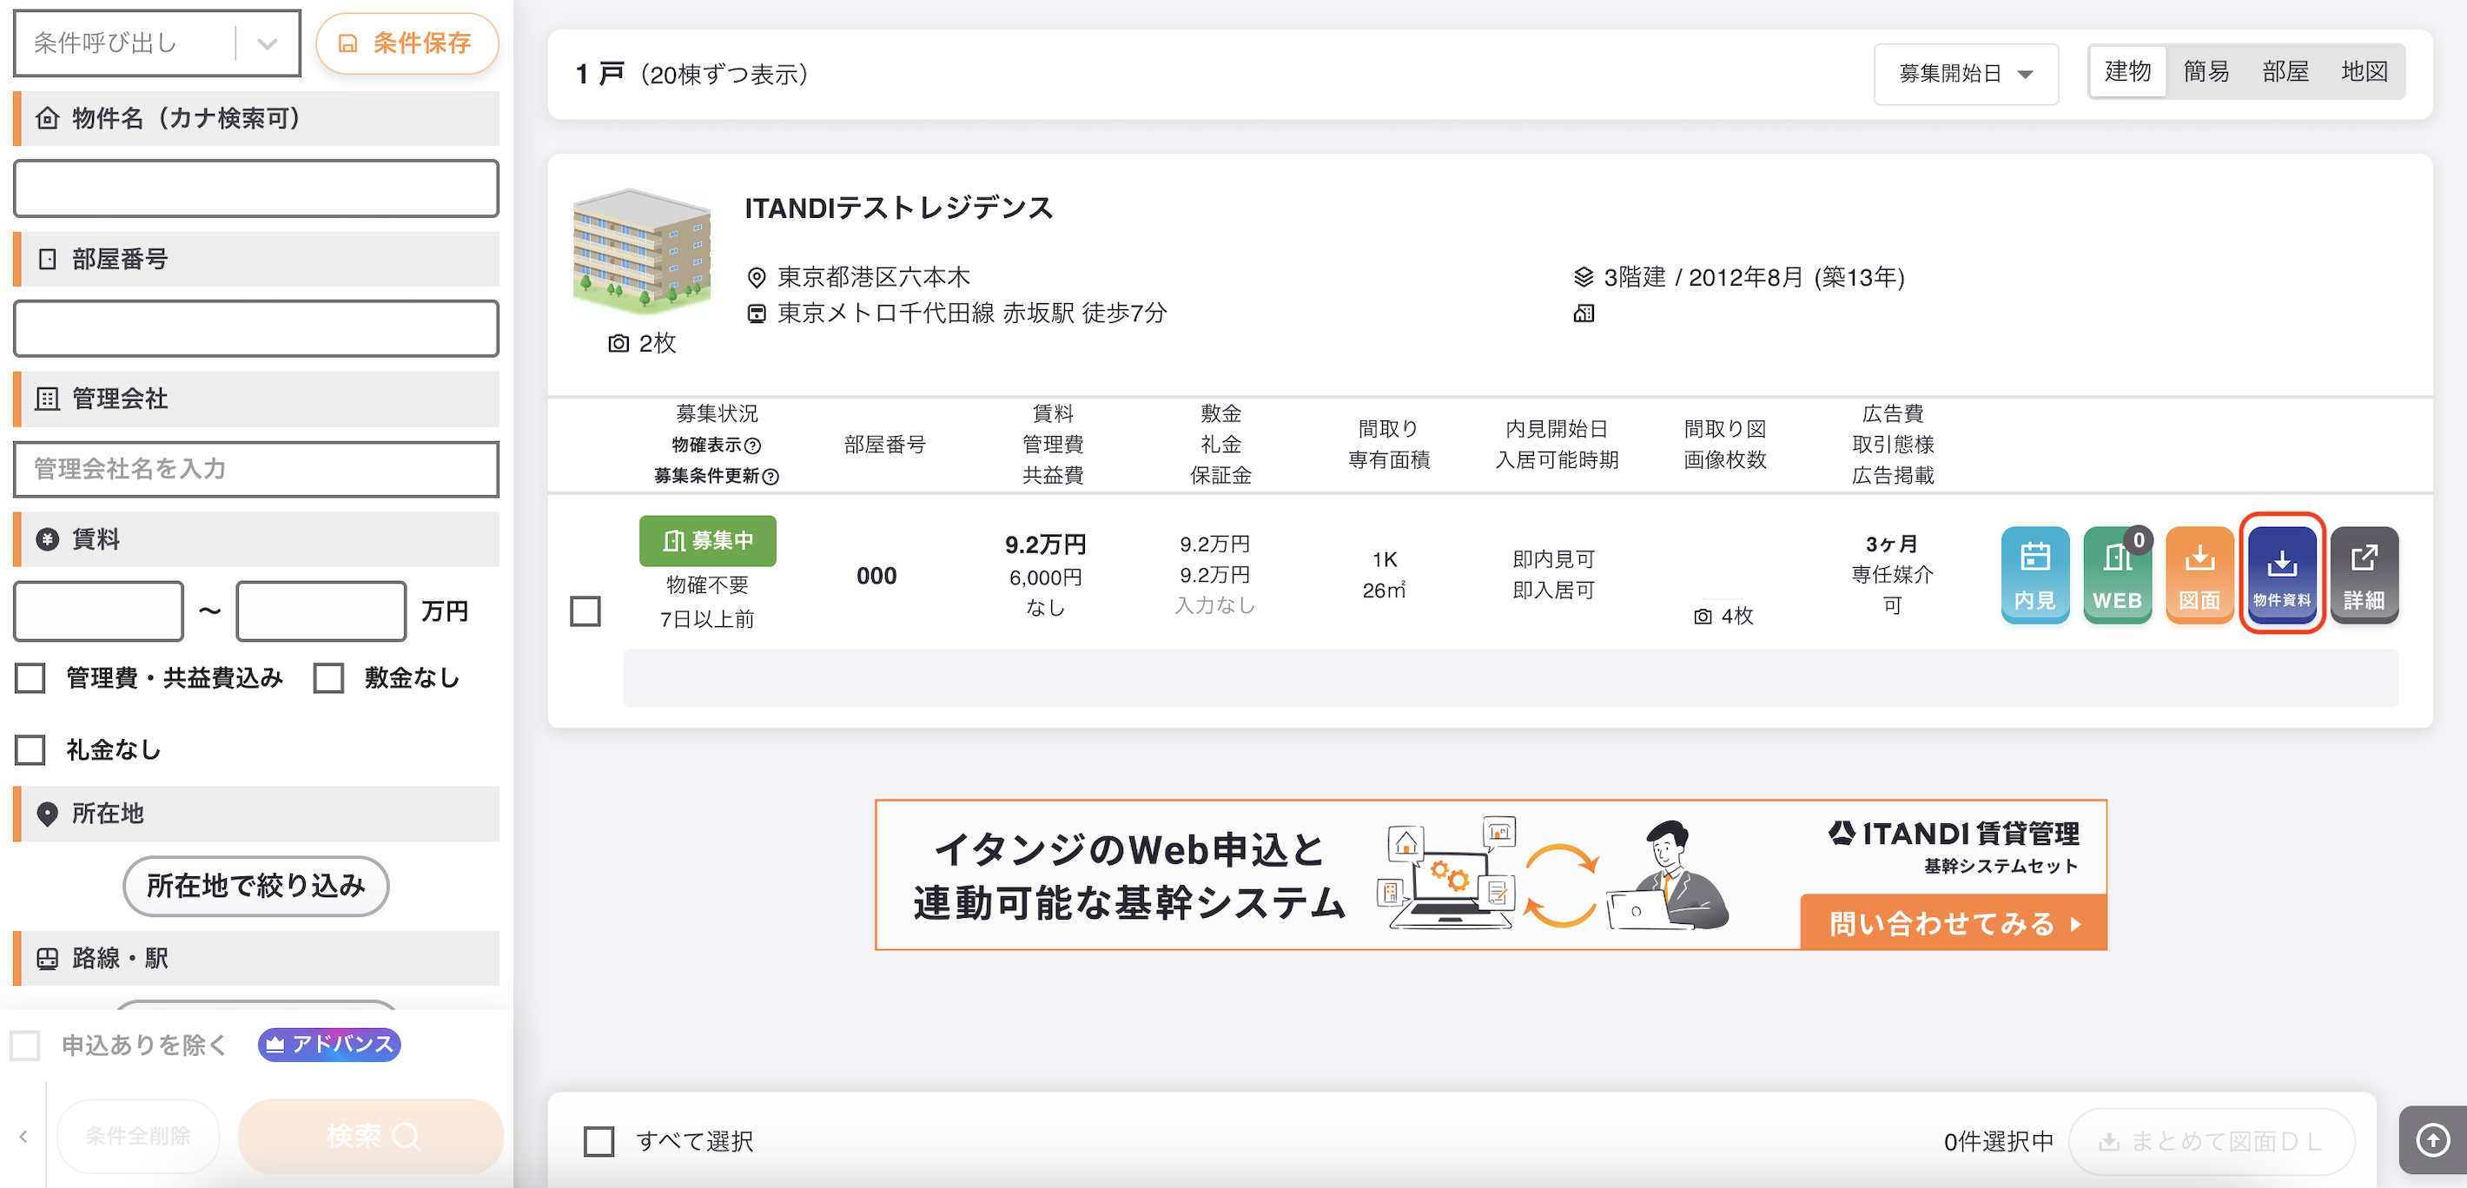
Task: Open the 条件呼び出し dropdown
Action: tap(157, 43)
